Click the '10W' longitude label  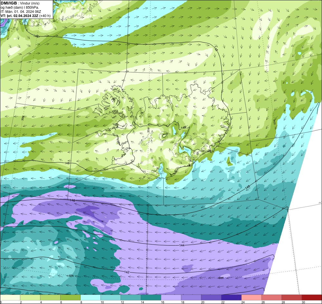click(275, 122)
